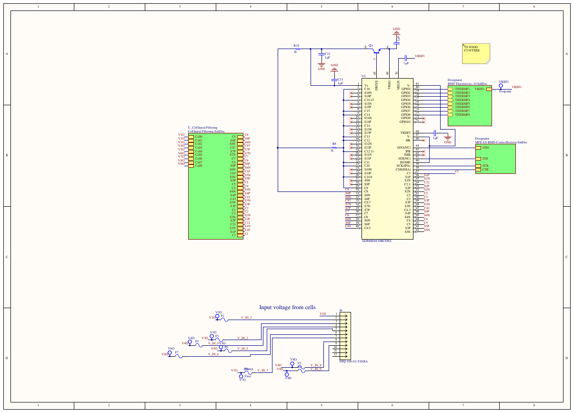
Task: Click the 'Input voltage from cells' title text
Action: point(287,307)
